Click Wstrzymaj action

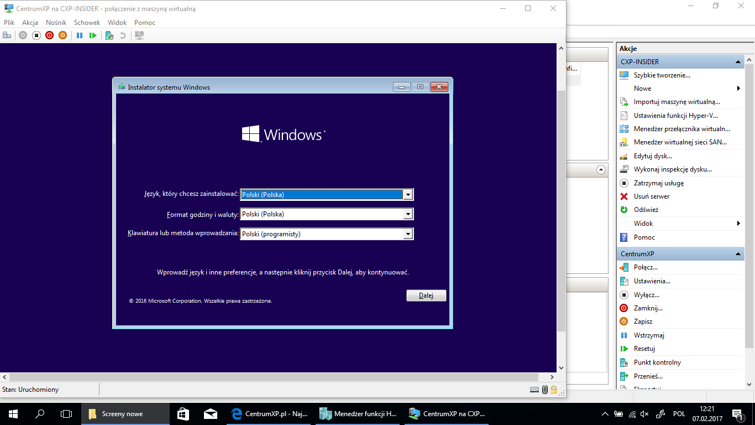(649, 335)
